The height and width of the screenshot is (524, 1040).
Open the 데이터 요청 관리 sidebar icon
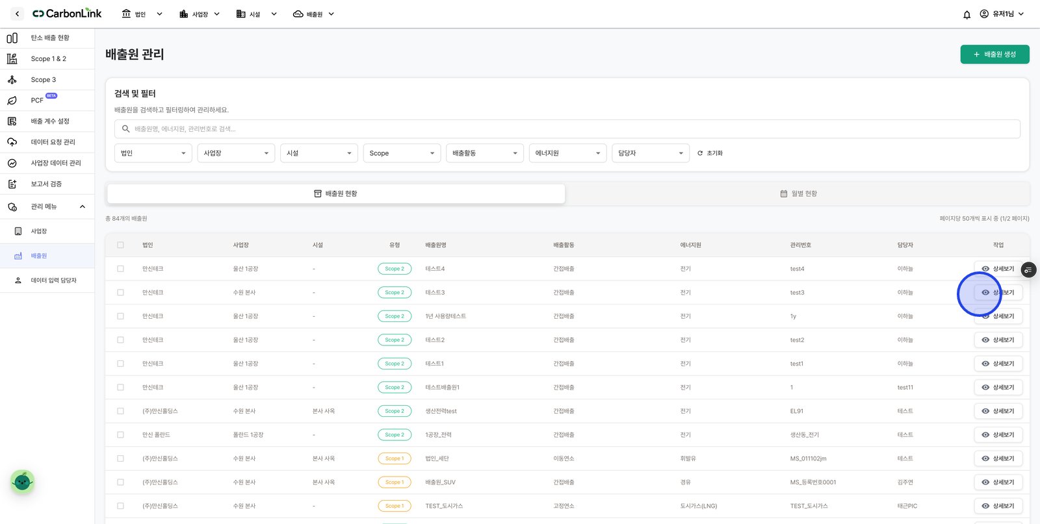(12, 142)
